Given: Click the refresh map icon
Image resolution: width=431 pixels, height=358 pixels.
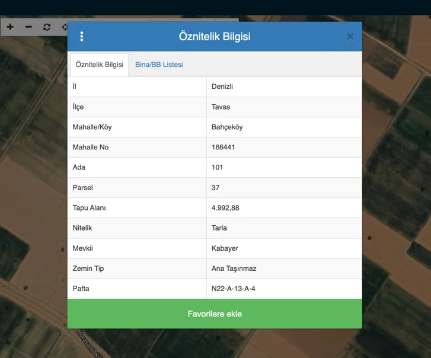Looking at the screenshot, I should (x=47, y=27).
